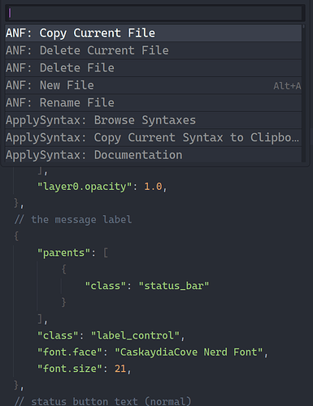This screenshot has height=406, width=313.
Task: Run ANF: New File command
Action: (154, 85)
